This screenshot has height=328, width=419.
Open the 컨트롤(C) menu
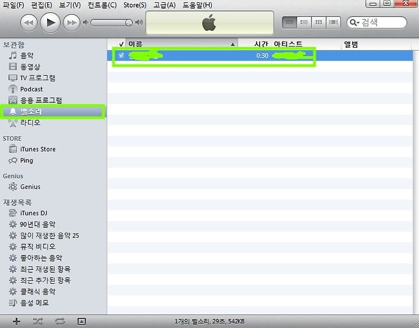(102, 5)
